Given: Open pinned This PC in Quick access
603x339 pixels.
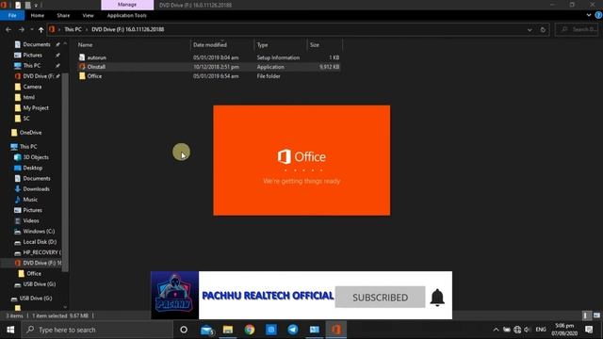Looking at the screenshot, I should coord(31,66).
